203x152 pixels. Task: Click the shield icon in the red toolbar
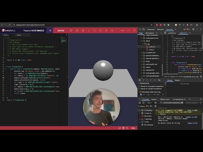tap(106, 30)
